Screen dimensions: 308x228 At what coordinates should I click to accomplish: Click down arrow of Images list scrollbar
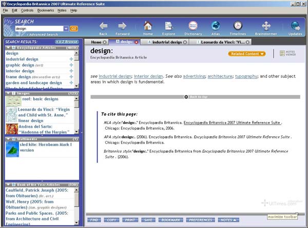(x=76, y=132)
